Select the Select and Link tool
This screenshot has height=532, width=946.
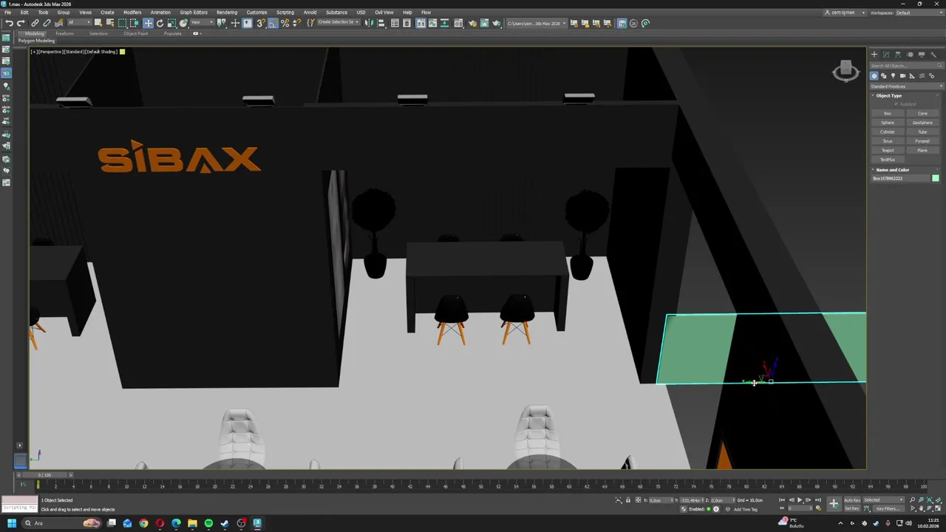[x=35, y=23]
